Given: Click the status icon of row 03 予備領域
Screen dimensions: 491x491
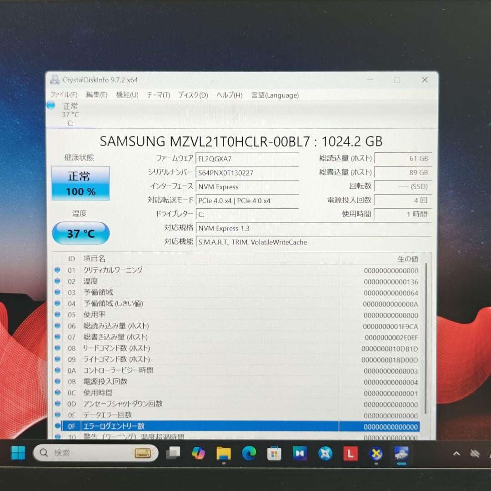Looking at the screenshot, I should click(x=57, y=292).
